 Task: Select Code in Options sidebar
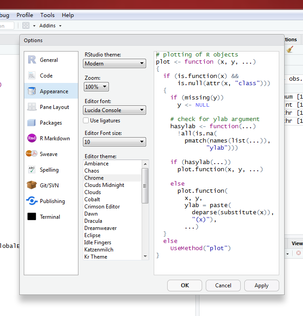[51, 76]
